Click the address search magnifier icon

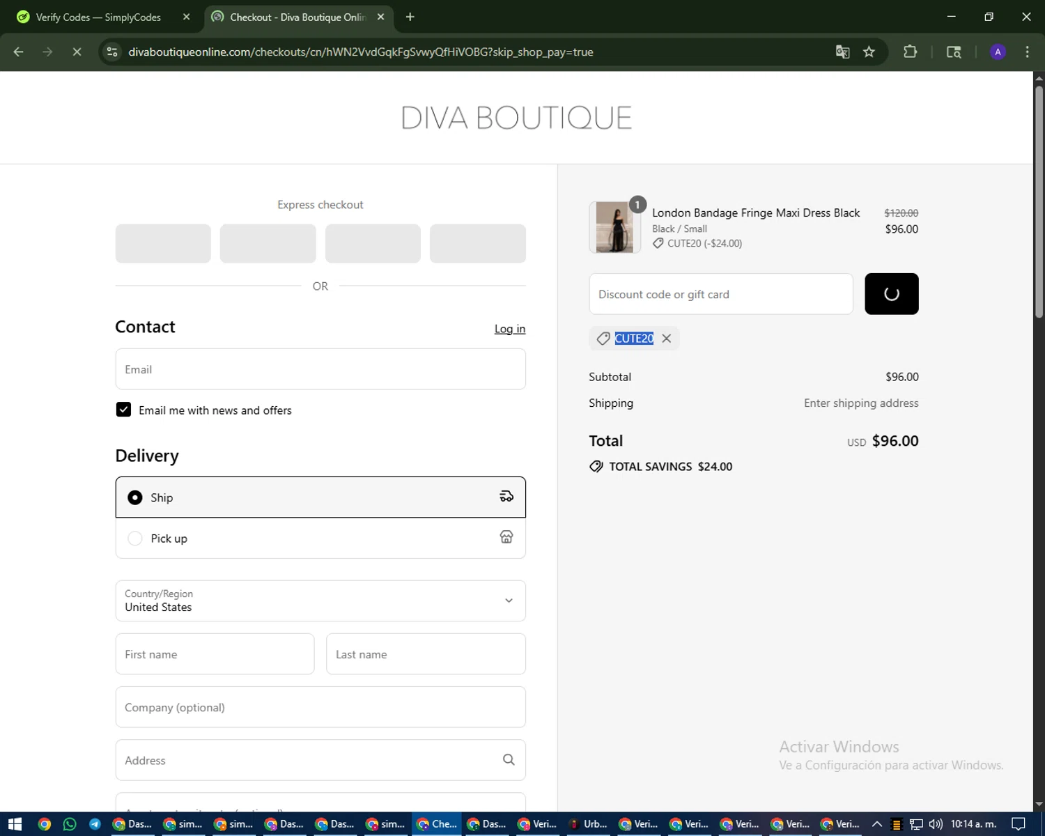point(509,759)
